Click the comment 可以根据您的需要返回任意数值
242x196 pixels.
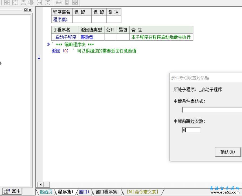point(107,51)
